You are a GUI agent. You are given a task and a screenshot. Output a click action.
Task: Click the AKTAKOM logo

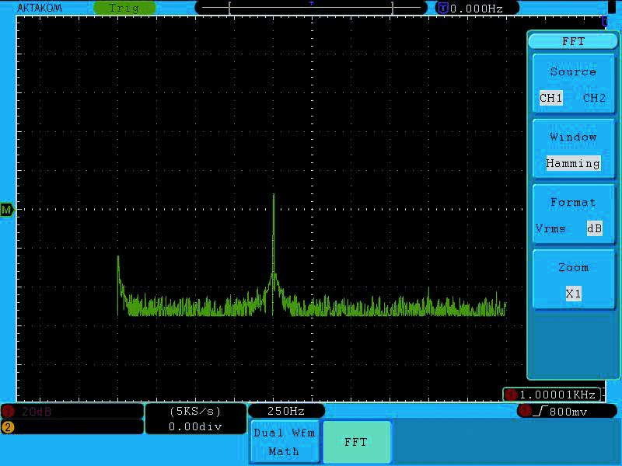(40, 8)
